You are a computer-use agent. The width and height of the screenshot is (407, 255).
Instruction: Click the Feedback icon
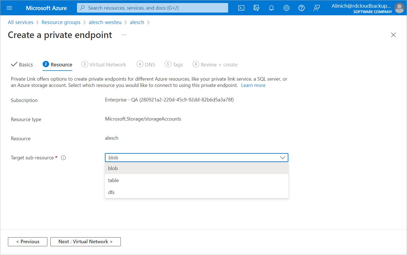[317, 8]
